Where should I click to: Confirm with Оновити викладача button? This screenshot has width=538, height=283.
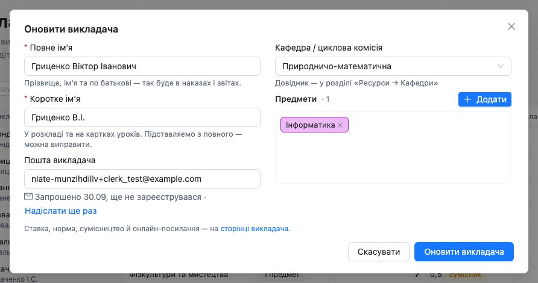click(464, 252)
